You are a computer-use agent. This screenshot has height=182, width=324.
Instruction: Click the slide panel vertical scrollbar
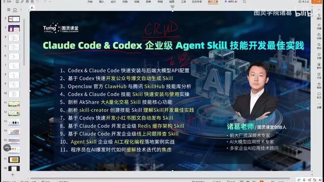(24, 42)
